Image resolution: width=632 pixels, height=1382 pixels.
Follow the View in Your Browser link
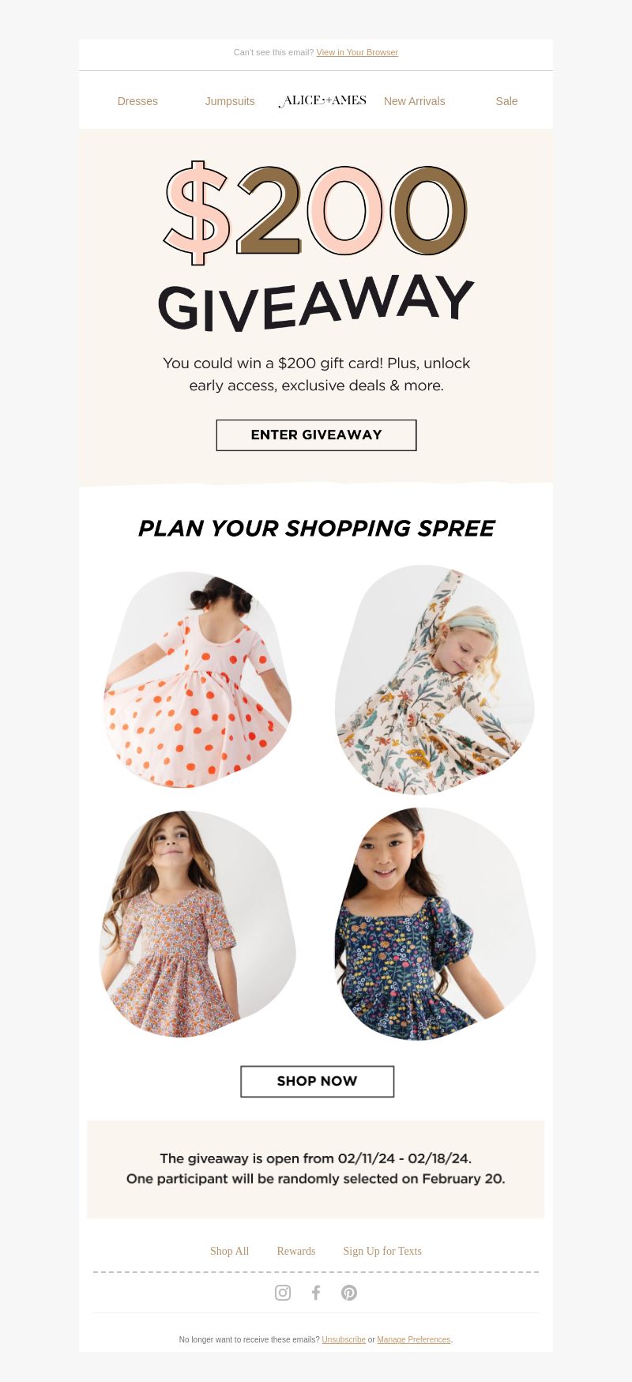coord(357,52)
